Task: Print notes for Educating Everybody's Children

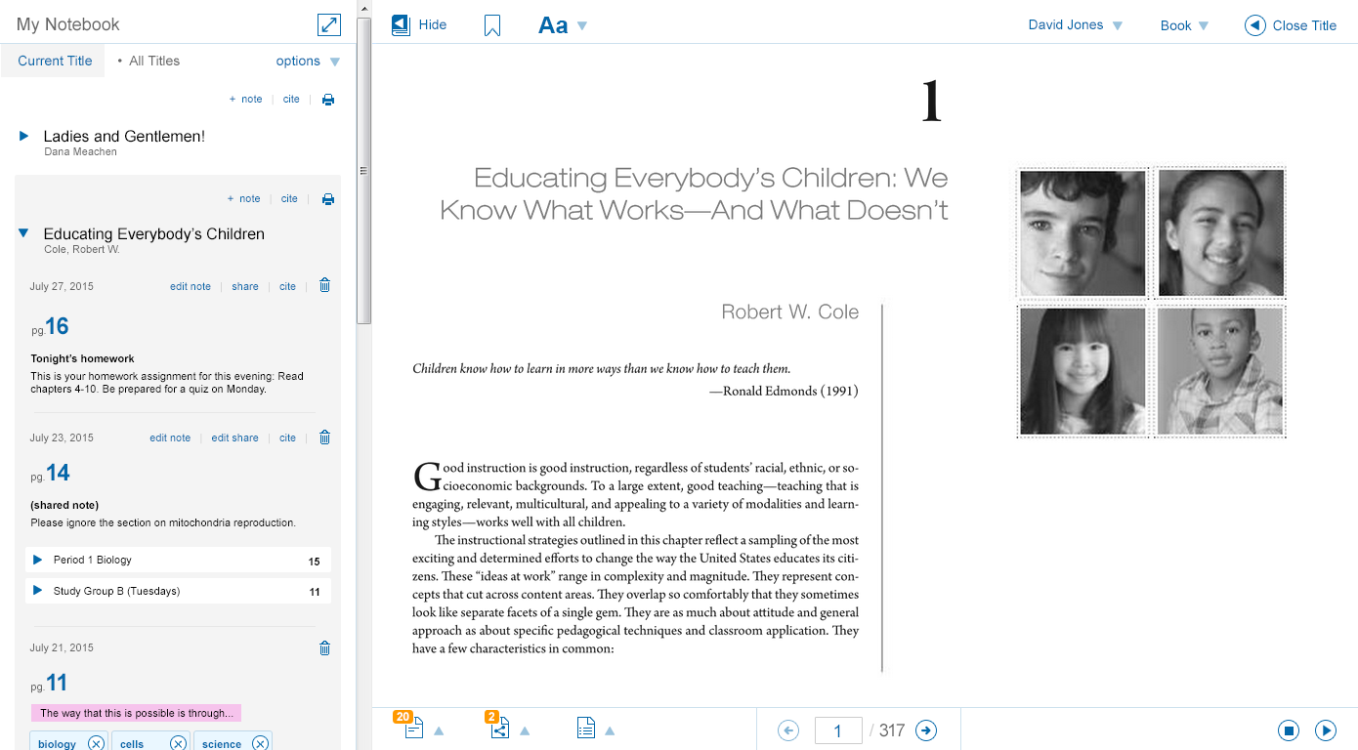Action: coord(327,198)
